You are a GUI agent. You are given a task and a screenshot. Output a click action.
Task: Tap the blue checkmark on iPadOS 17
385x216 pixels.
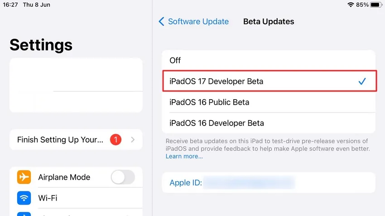(x=362, y=82)
